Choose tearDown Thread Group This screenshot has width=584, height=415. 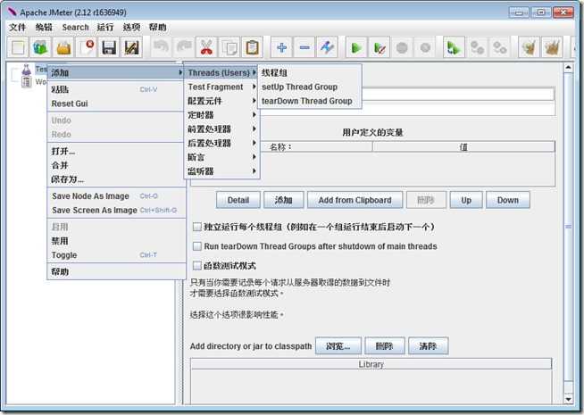[310, 101]
